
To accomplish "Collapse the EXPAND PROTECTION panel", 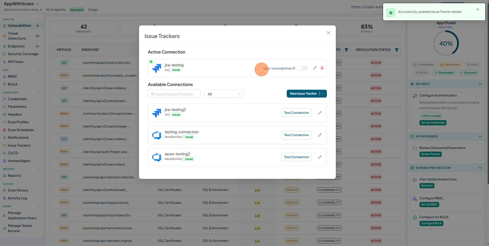I will [480, 168].
